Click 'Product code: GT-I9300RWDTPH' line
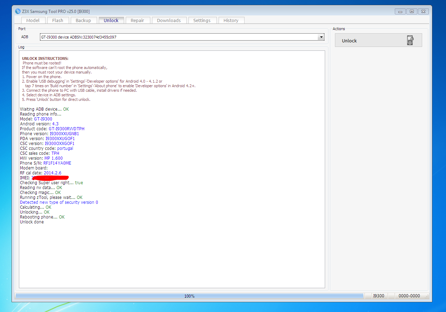This screenshot has width=446, height=312. coord(52,129)
